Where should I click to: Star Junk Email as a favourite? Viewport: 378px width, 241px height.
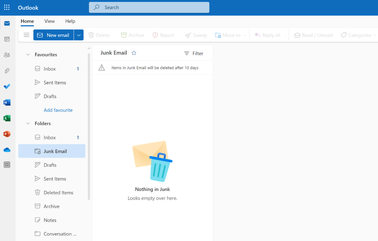(x=134, y=53)
